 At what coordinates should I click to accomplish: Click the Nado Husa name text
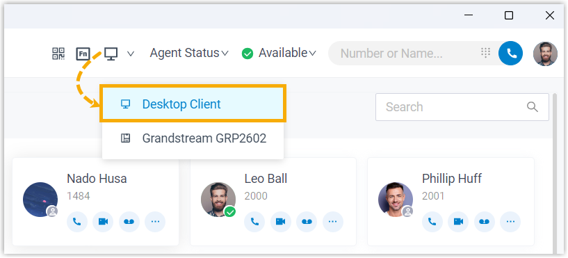click(x=97, y=179)
